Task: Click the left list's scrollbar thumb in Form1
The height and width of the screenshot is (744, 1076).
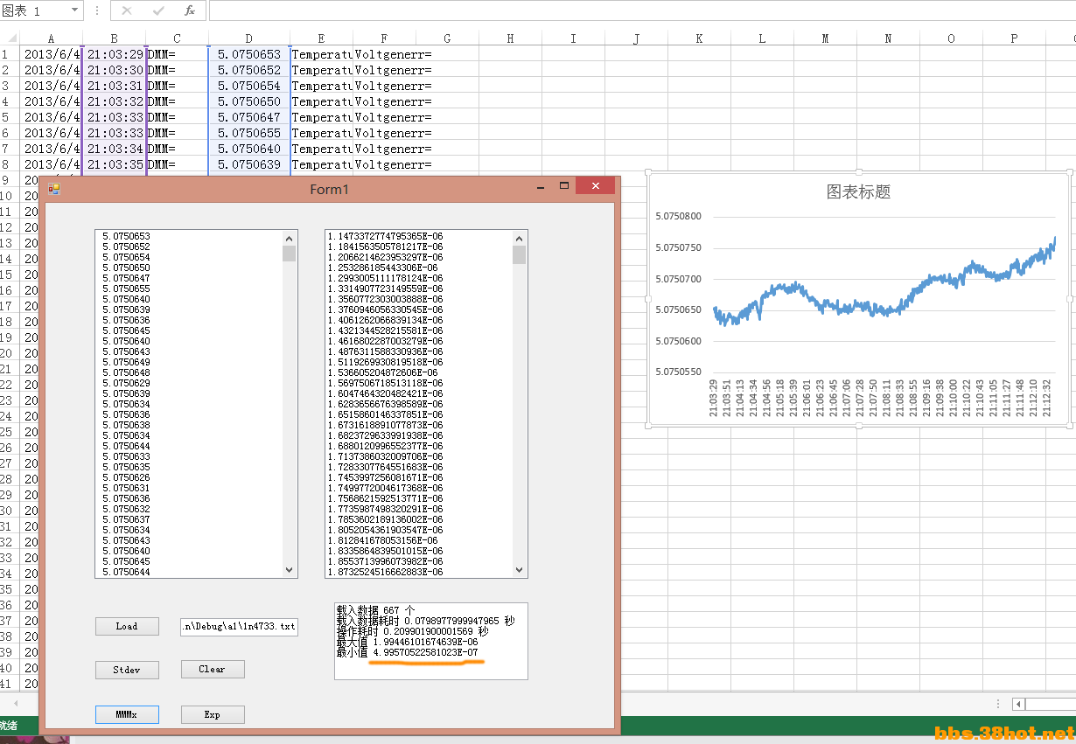Action: (x=290, y=254)
